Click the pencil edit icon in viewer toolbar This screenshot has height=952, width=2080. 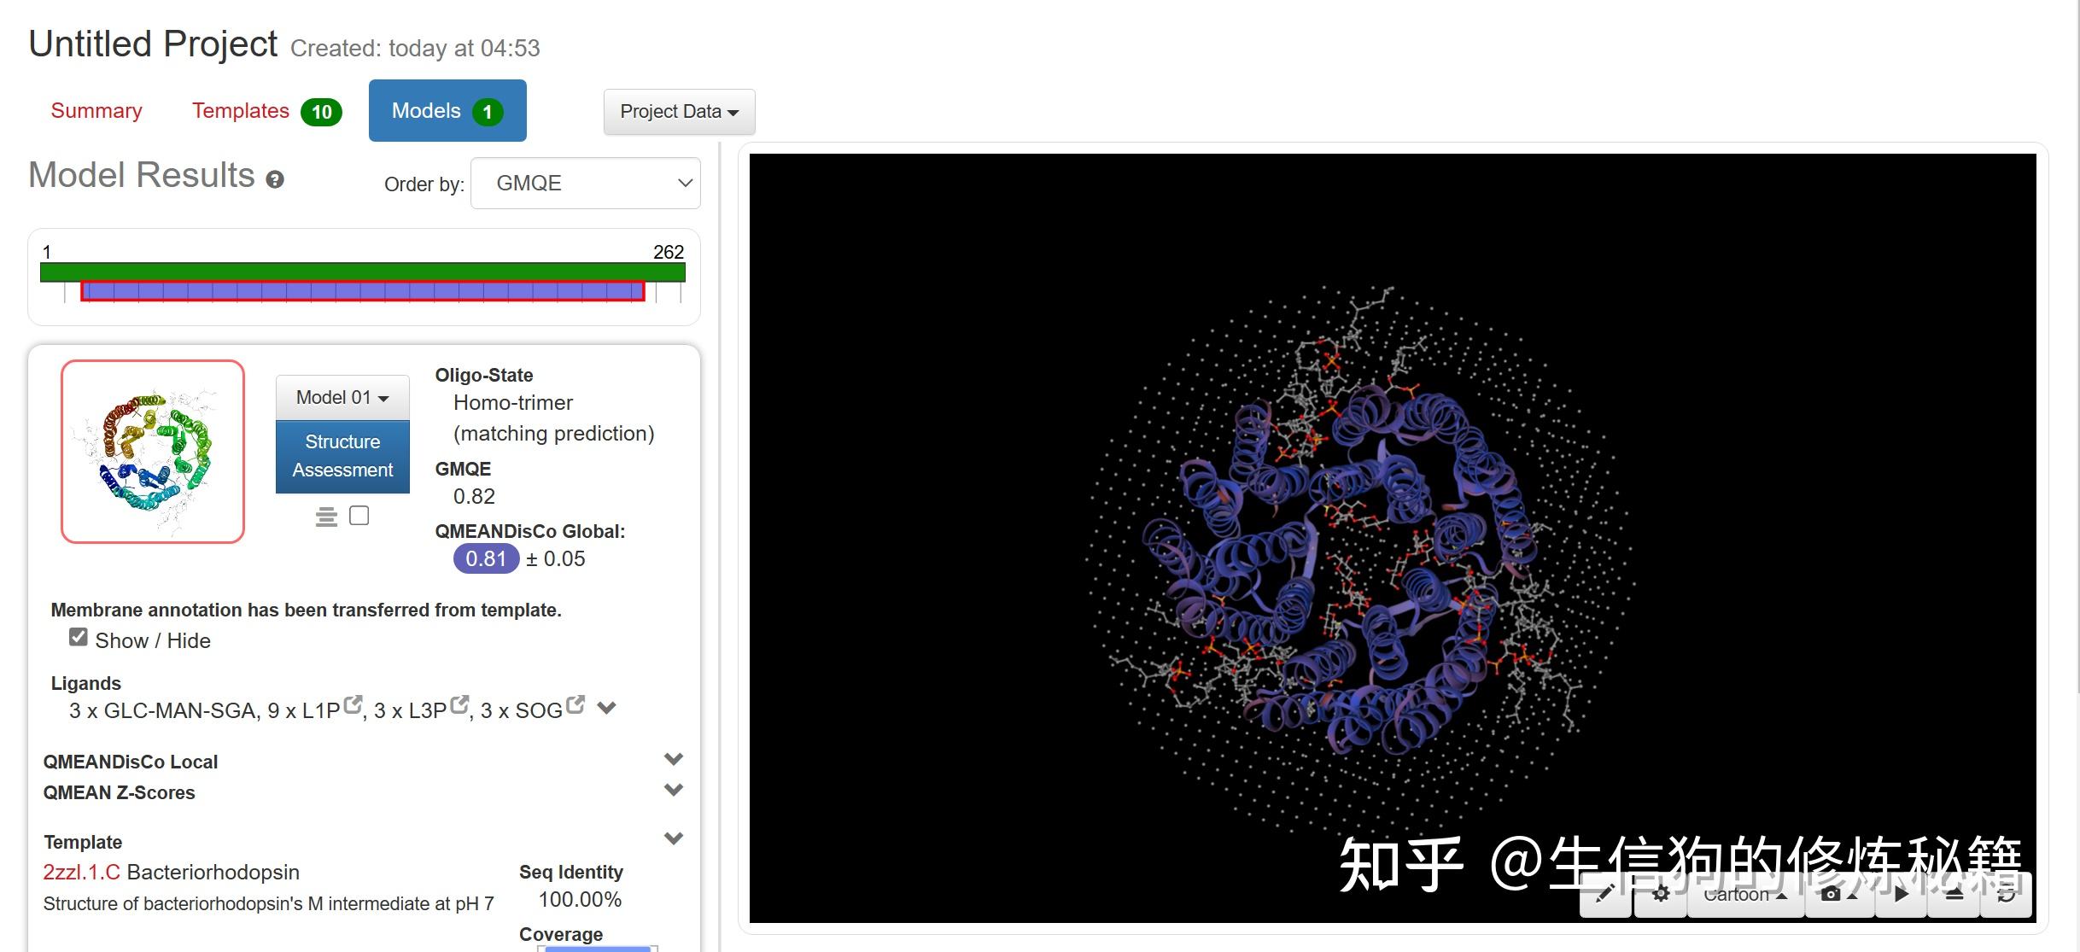click(x=1605, y=894)
